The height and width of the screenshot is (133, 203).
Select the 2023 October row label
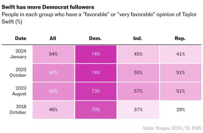(18, 72)
